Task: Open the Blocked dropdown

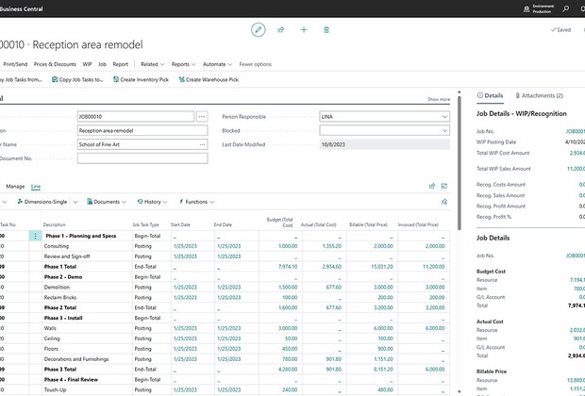Action: pyautogui.click(x=444, y=130)
